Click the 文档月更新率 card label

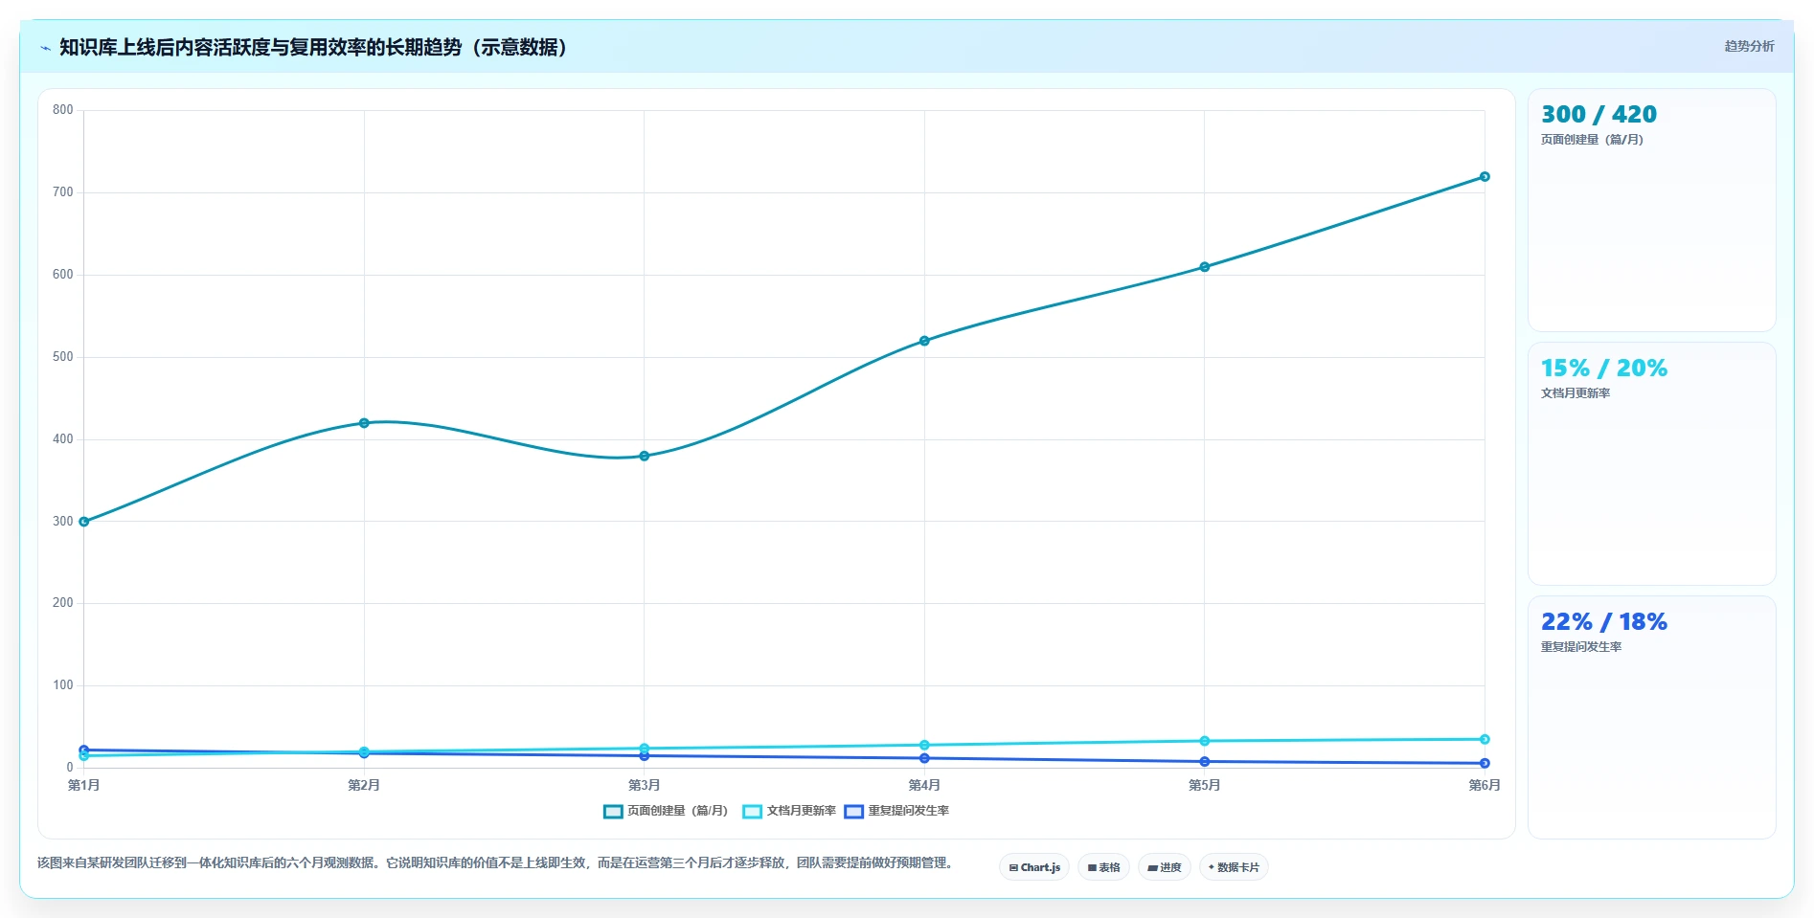[x=1576, y=393]
